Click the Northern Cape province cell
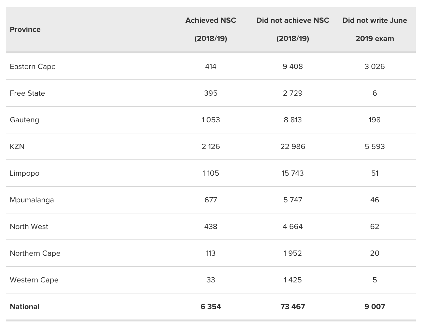Viewport: 421px width, 326px height. pos(35,253)
